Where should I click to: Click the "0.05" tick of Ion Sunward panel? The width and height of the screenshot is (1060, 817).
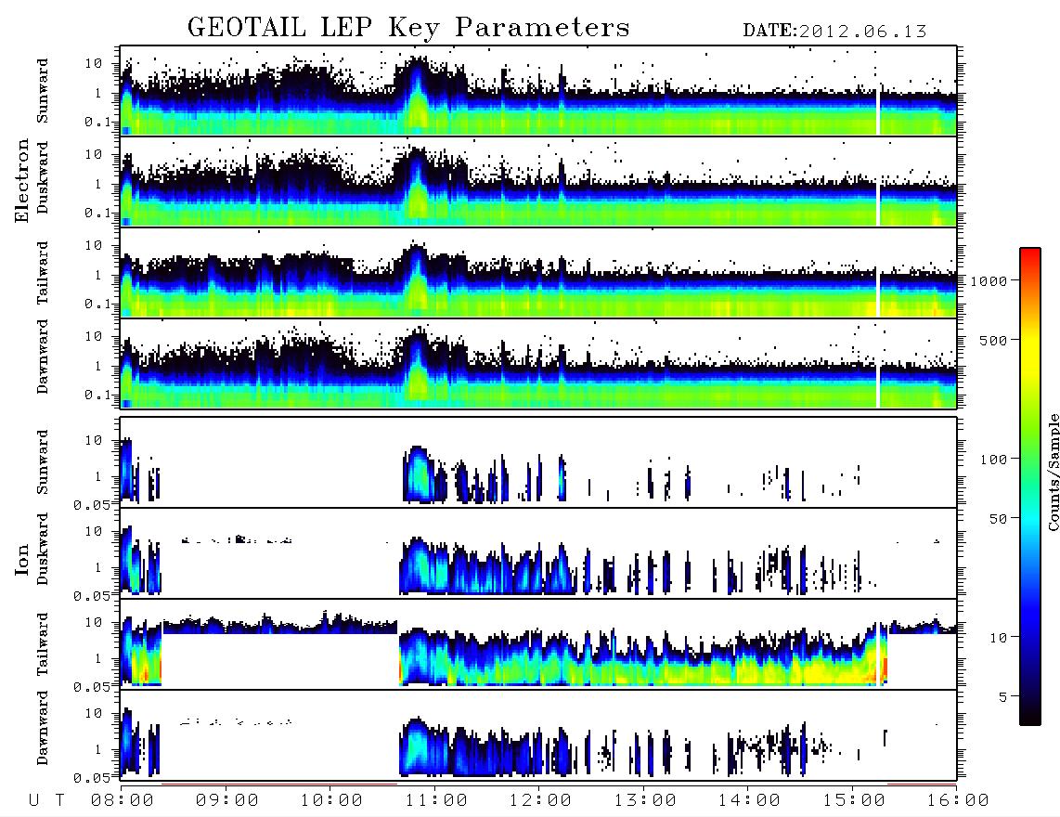pyautogui.click(x=92, y=504)
